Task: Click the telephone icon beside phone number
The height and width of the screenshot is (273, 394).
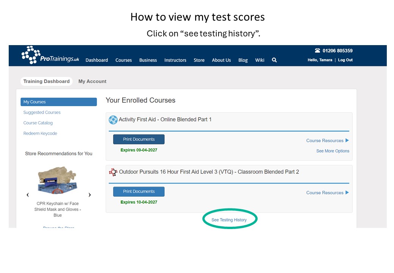Action: [317, 51]
